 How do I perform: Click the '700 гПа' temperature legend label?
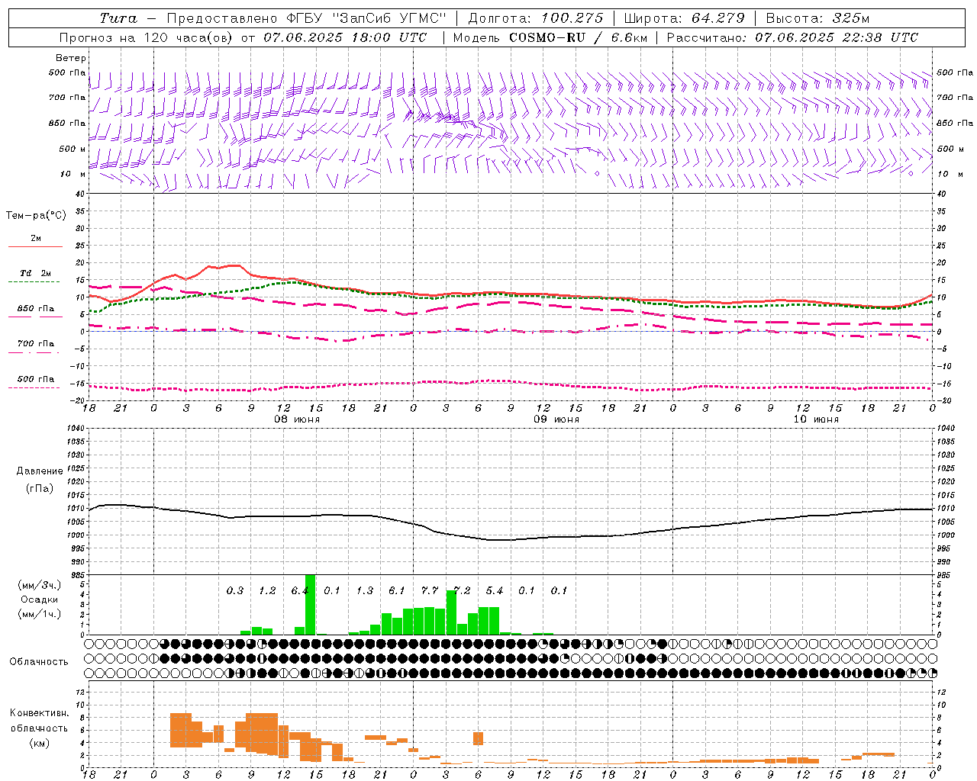click(36, 343)
